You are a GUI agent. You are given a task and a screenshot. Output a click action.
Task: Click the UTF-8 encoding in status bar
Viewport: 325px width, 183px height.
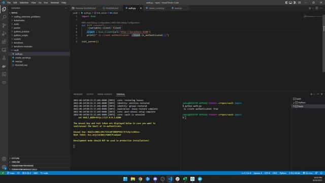click(267, 173)
